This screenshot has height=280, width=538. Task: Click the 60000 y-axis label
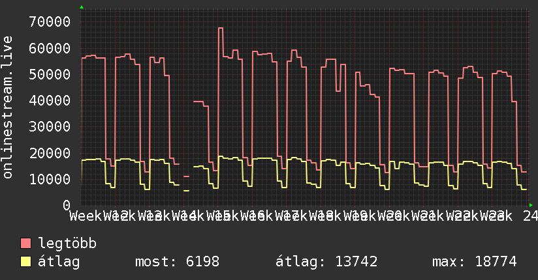[x=50, y=48]
